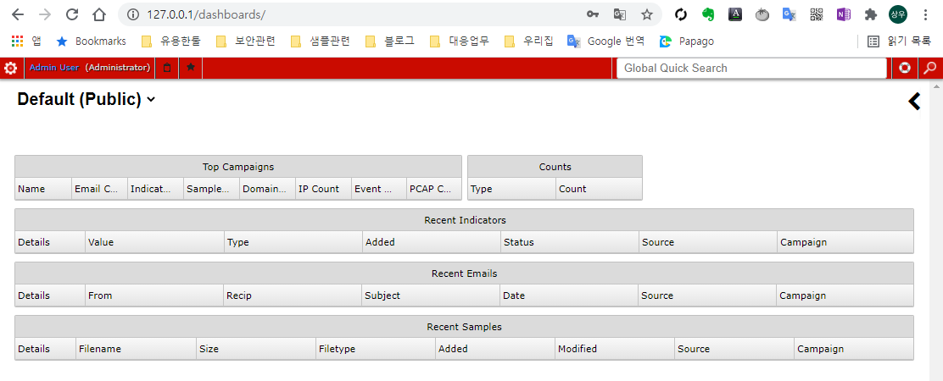Click the site information icon in address bar

point(133,14)
